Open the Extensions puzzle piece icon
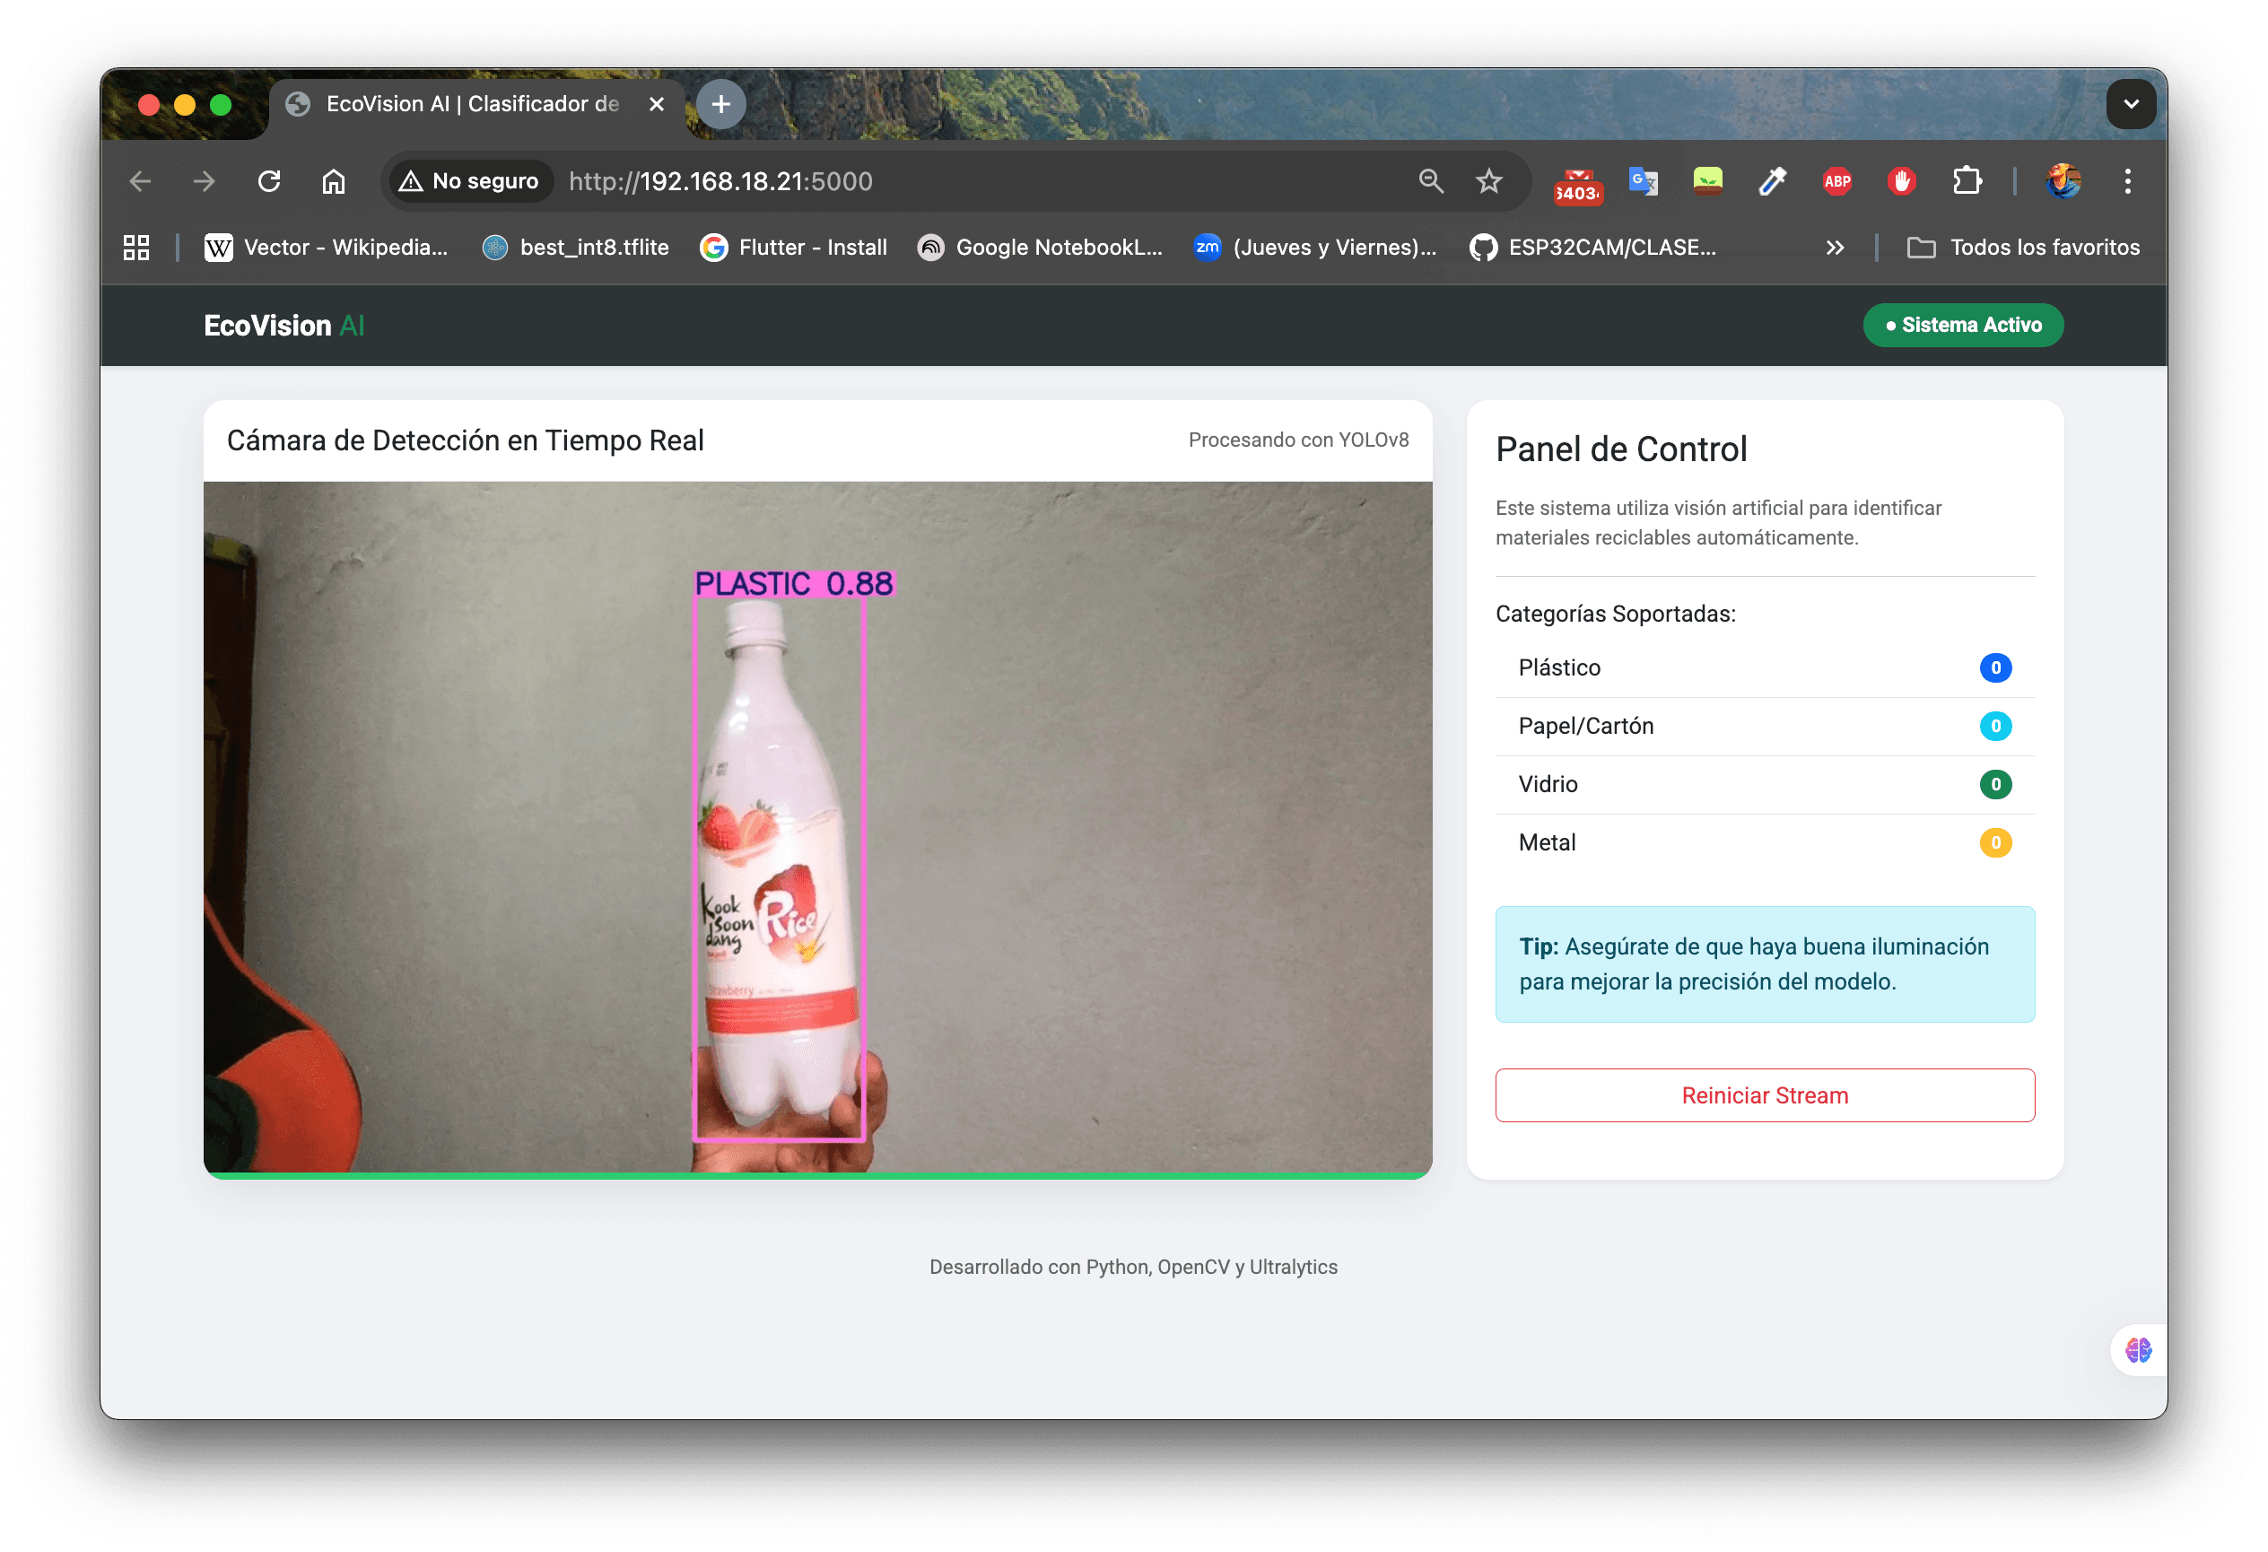 click(x=1967, y=181)
